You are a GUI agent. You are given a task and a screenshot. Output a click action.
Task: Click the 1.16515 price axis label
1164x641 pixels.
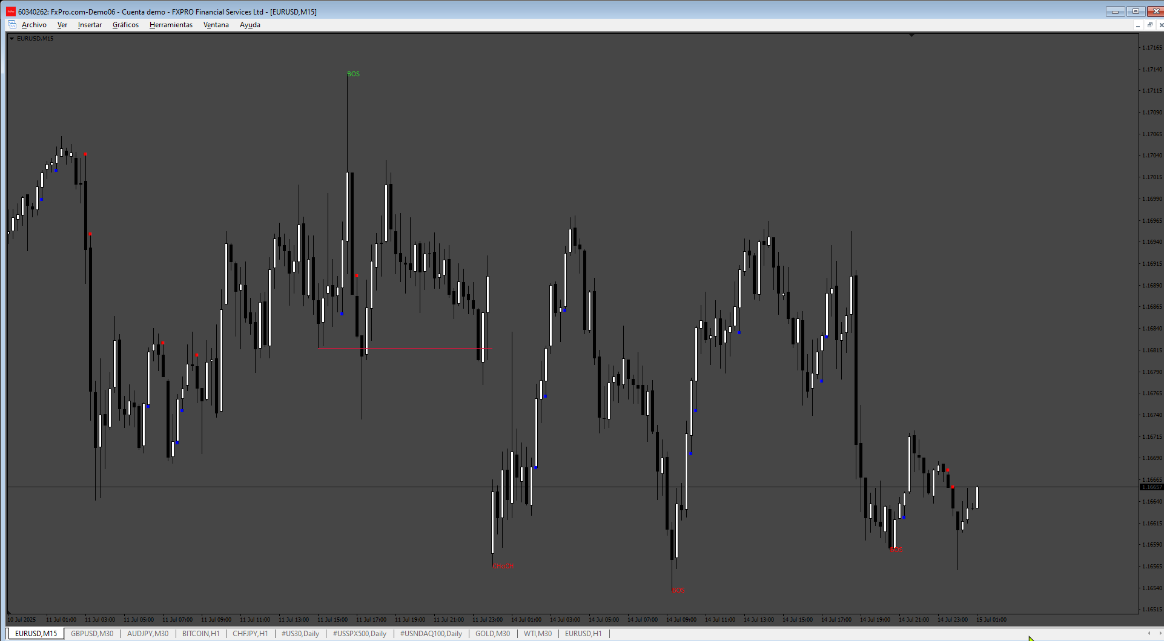click(1152, 610)
